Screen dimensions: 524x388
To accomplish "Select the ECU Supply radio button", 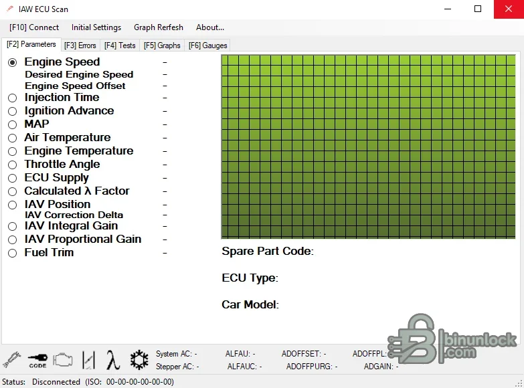I will (12, 178).
